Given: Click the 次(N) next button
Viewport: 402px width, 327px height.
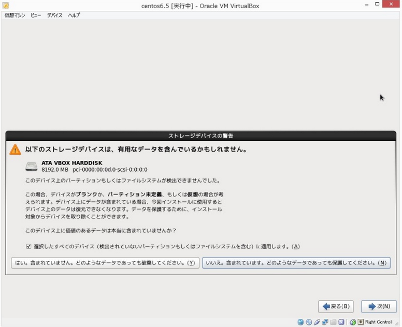Looking at the screenshot, I should [x=379, y=306].
